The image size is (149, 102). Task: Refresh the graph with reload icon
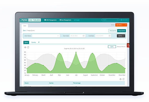[x=28, y=47]
